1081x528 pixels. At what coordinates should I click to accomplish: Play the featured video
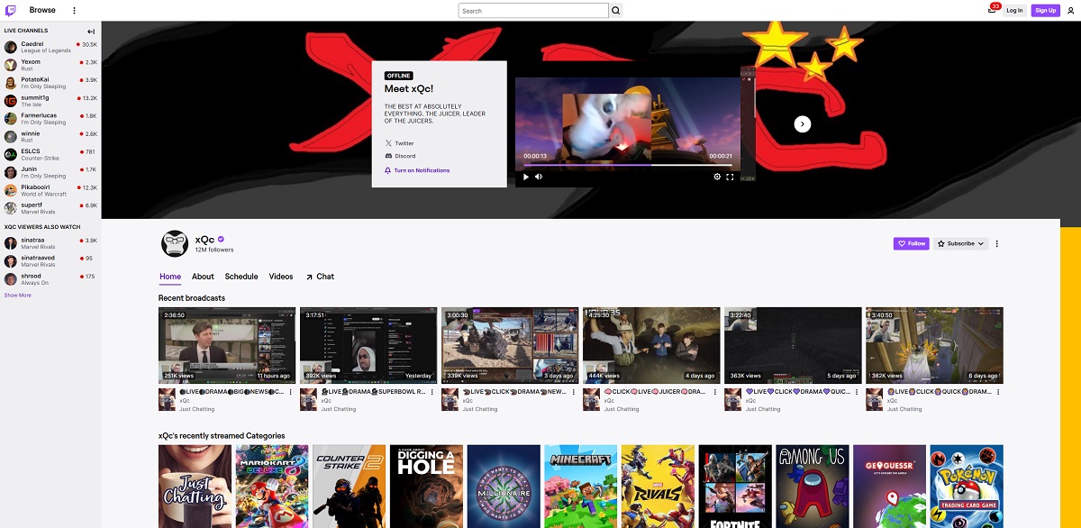point(526,177)
